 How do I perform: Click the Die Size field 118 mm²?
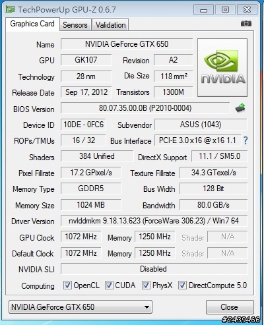[174, 76]
